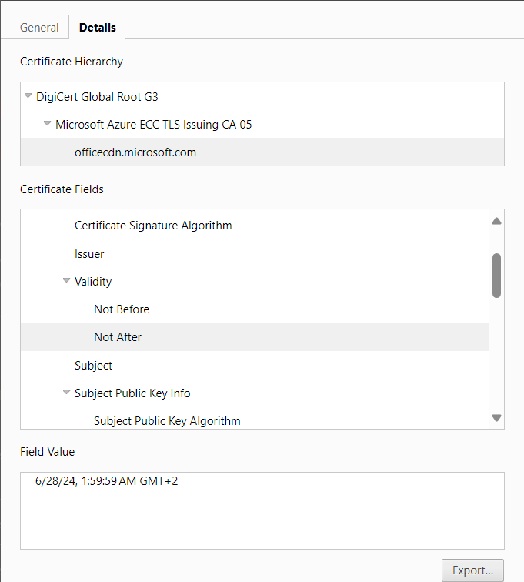Select the Validity field
The image size is (524, 582).
(93, 282)
